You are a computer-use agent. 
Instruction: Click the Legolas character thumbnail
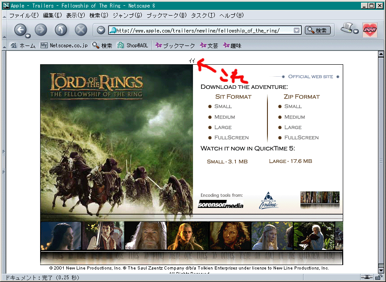point(188,236)
